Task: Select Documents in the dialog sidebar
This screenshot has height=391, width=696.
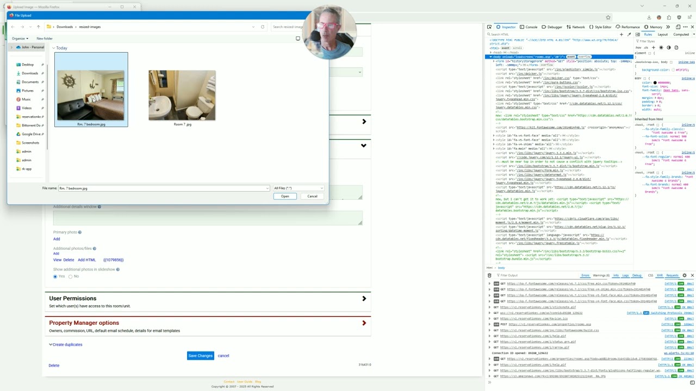Action: 30,82
